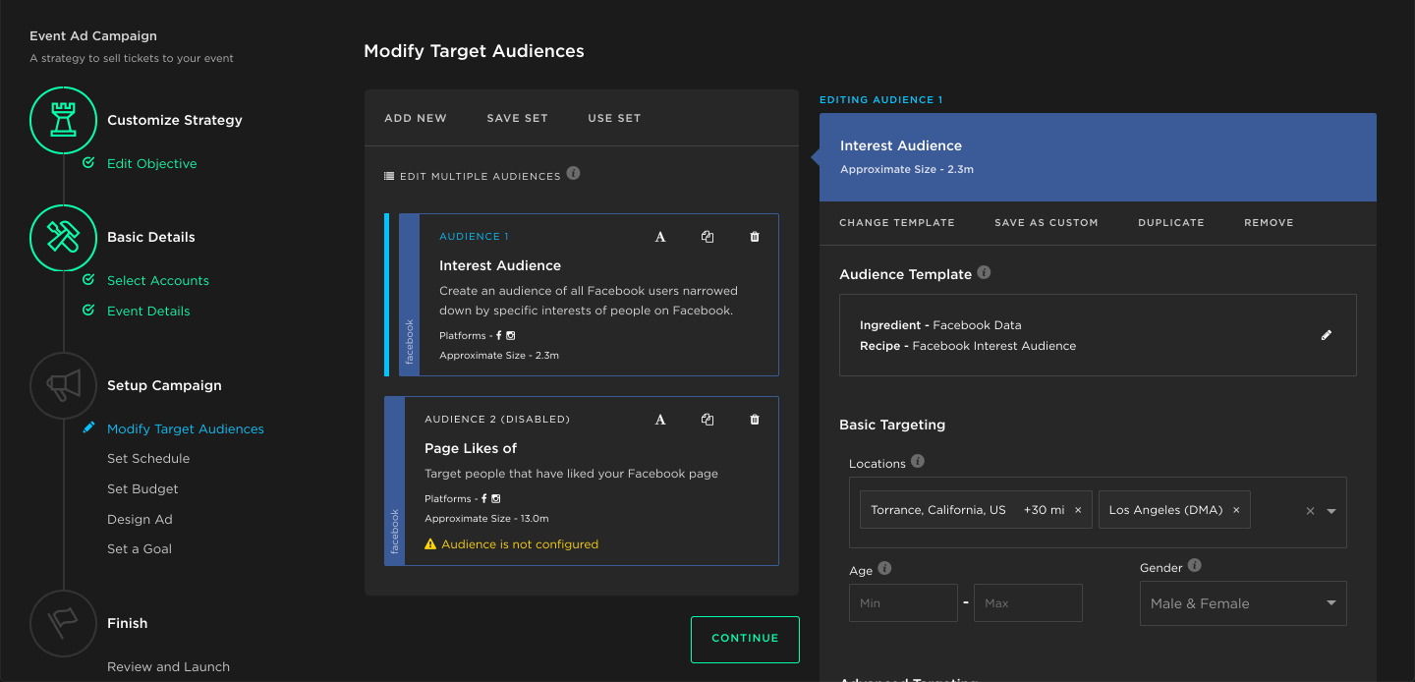Screen dimensions: 1415x682
Task: Click the Basic Details heading
Action: pyautogui.click(x=151, y=237)
